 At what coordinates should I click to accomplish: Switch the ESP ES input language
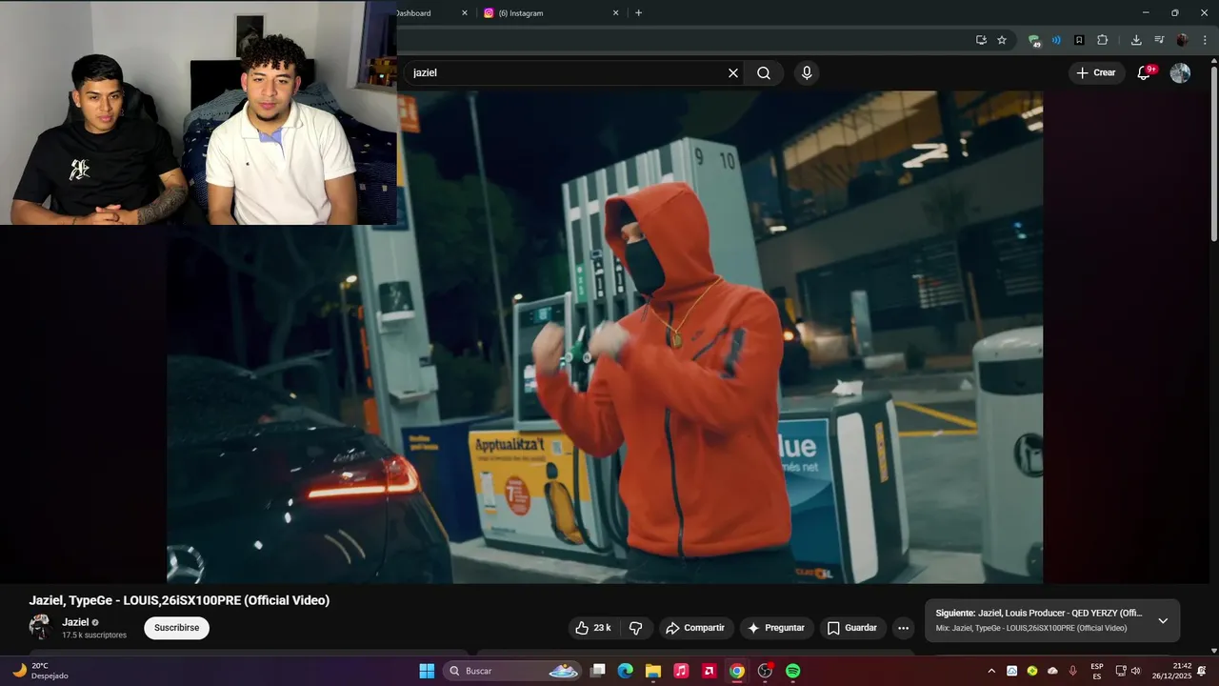coord(1097,671)
